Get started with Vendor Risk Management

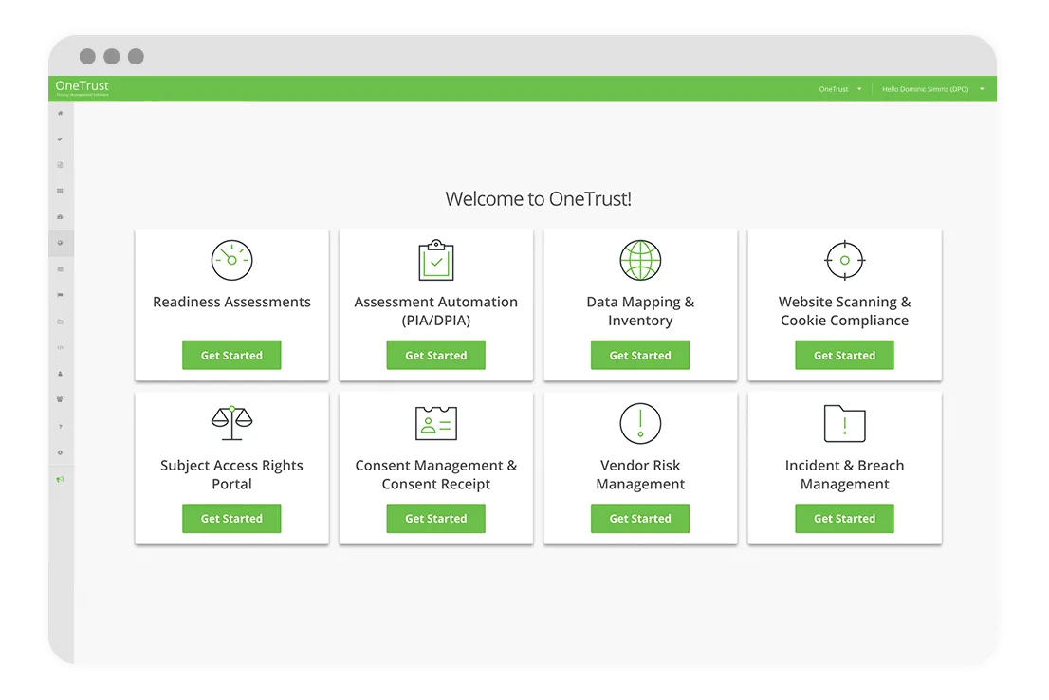[640, 518]
